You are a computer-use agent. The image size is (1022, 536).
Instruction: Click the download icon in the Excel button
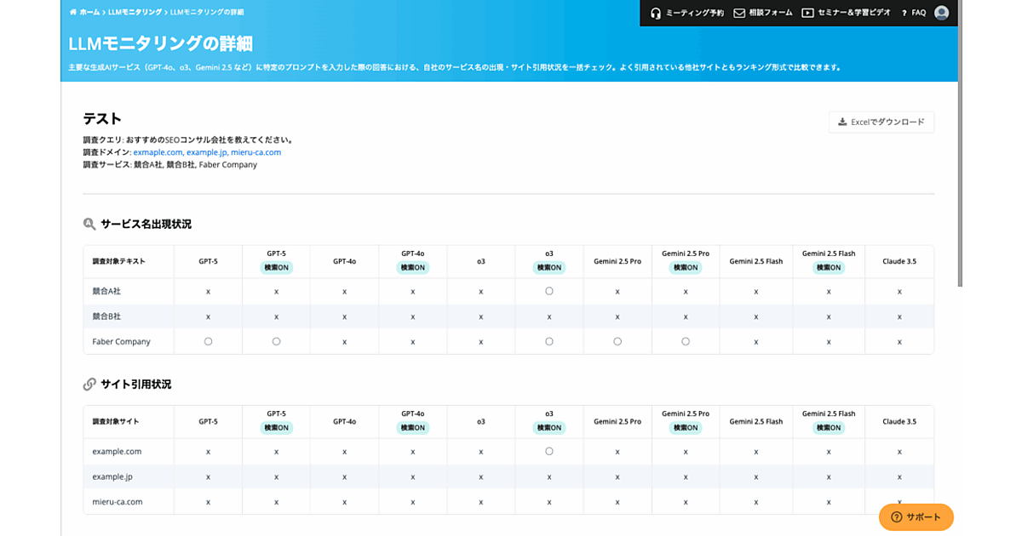842,123
